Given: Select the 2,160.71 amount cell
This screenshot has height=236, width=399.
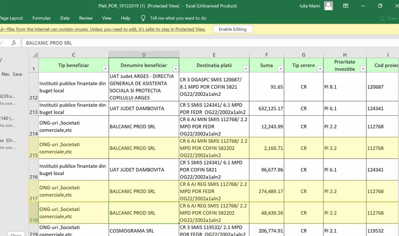Looking at the screenshot, I should click(x=267, y=148).
